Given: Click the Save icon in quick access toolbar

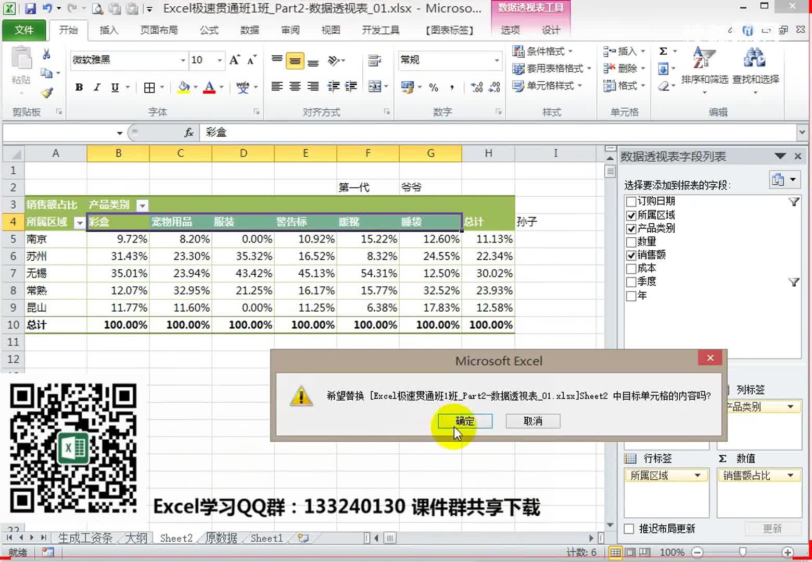Looking at the screenshot, I should pyautogui.click(x=30, y=8).
